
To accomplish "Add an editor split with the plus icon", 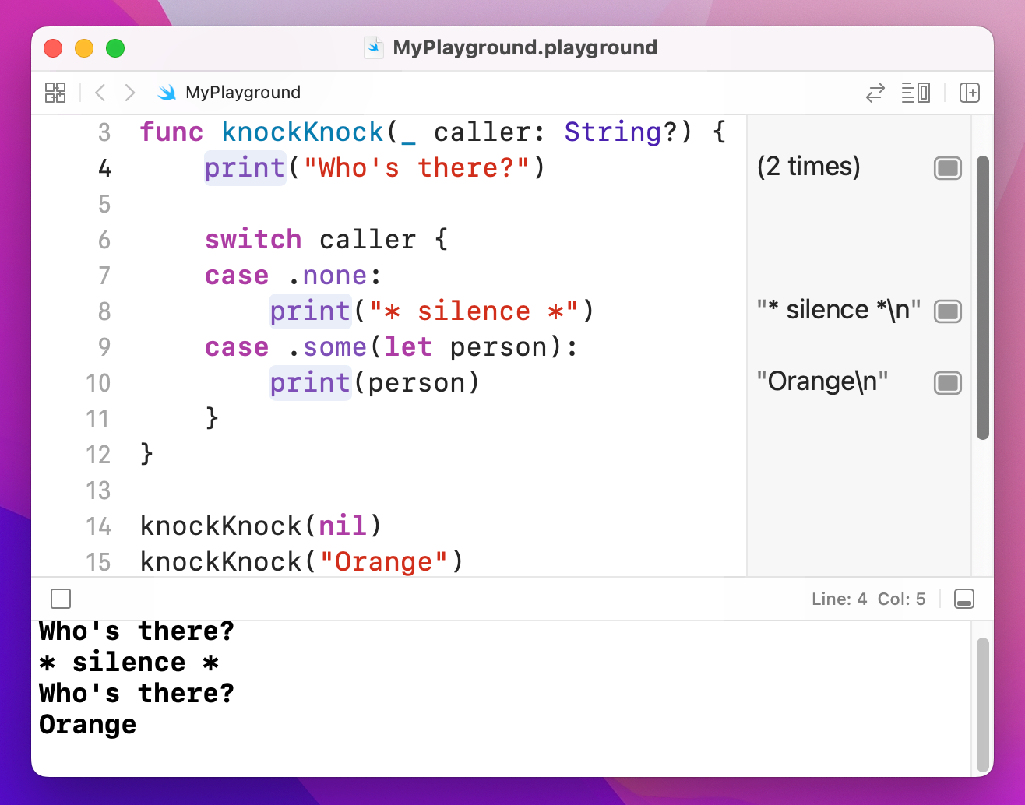I will tap(970, 92).
